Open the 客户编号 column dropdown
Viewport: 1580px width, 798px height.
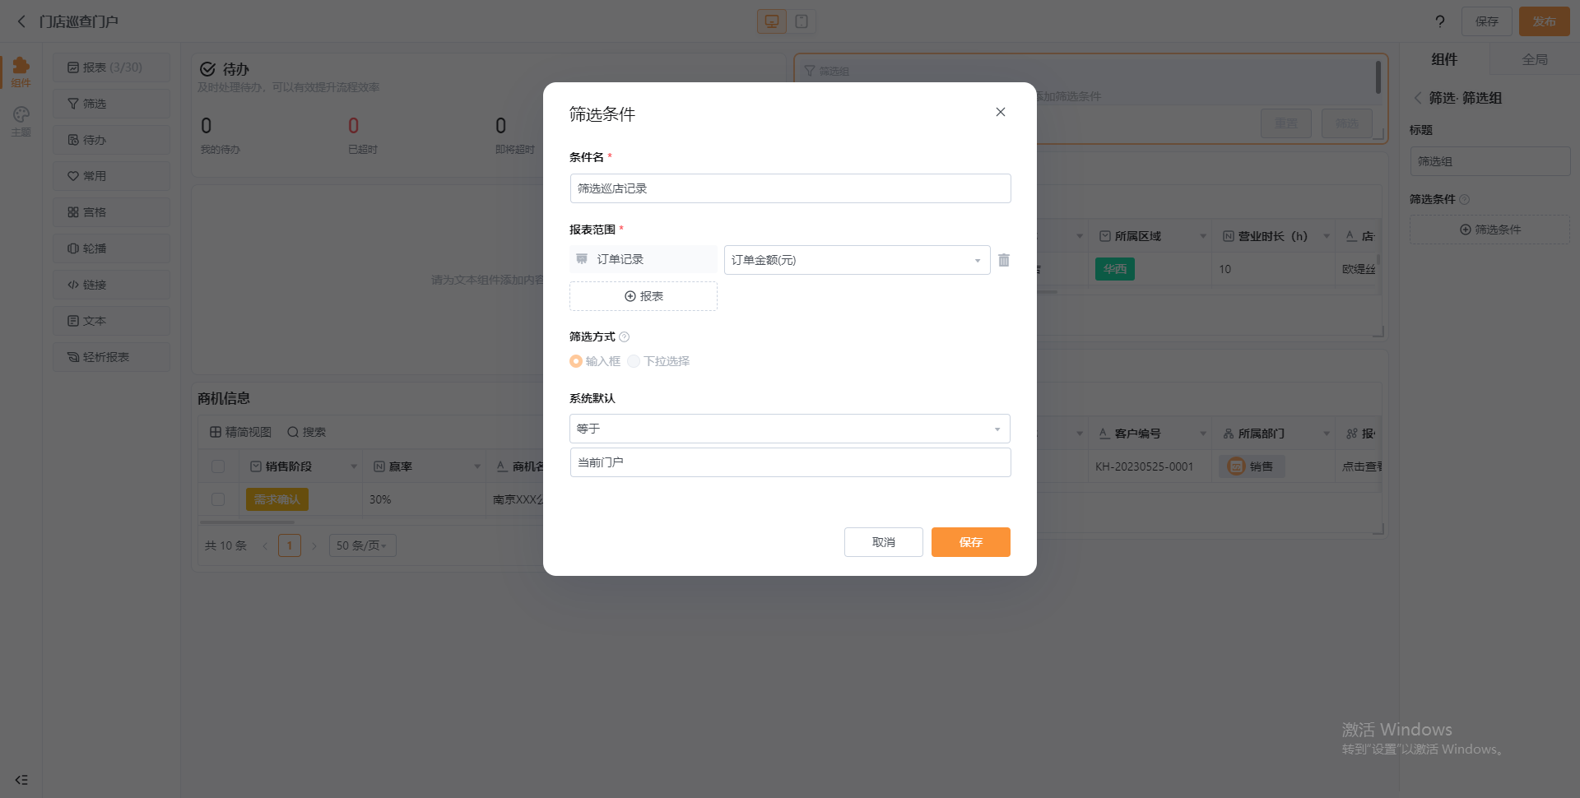(1203, 434)
